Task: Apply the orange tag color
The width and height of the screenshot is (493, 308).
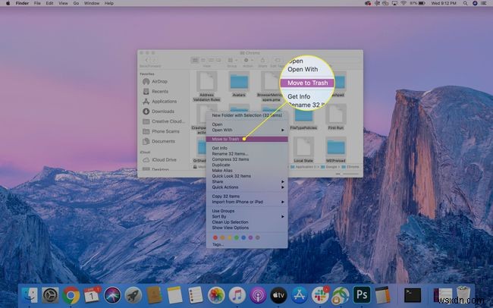Action: pyautogui.click(x=222, y=237)
